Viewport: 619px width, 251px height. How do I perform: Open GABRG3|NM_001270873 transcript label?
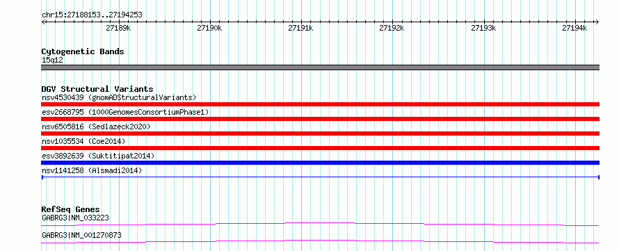pos(81,236)
